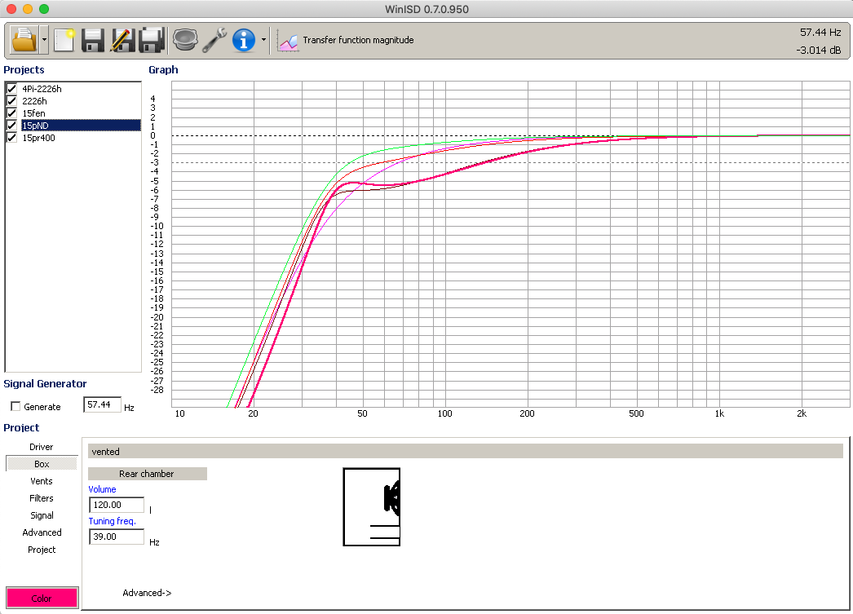Open the Transfer function magnitude graph selector
This screenshot has width=853, height=614.
358,40
